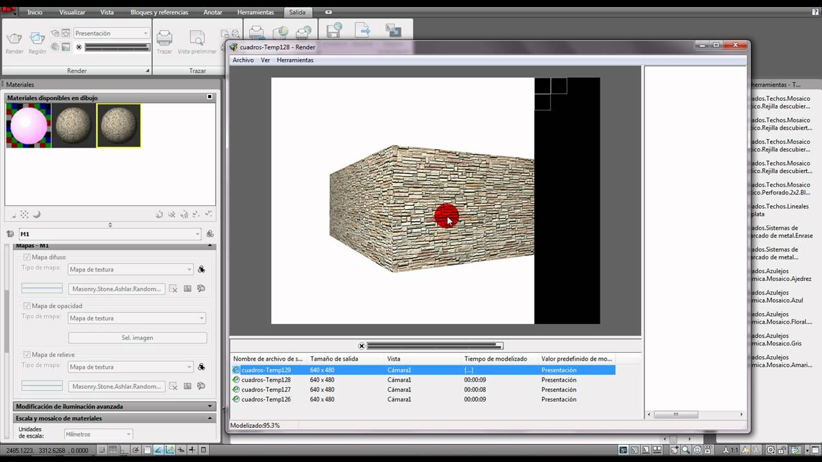Click the create new material icon left of M1
Viewport: 822px width, 462px height.
tap(10, 234)
